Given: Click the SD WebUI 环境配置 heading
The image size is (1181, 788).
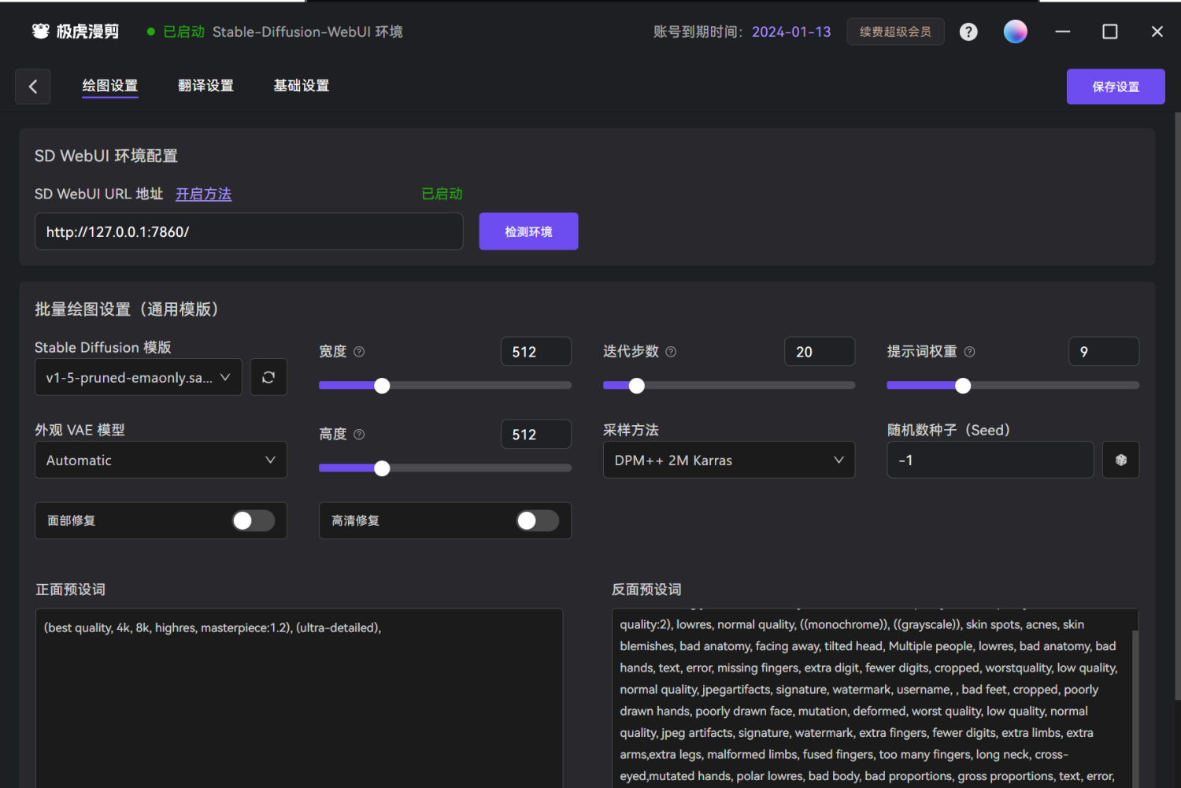Looking at the screenshot, I should [x=106, y=156].
